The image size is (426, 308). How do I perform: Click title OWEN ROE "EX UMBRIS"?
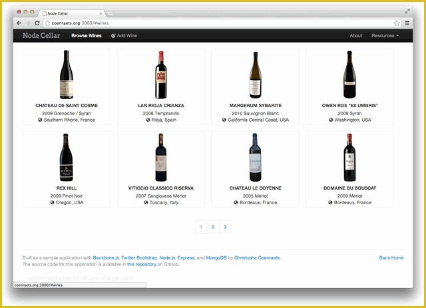pos(350,105)
